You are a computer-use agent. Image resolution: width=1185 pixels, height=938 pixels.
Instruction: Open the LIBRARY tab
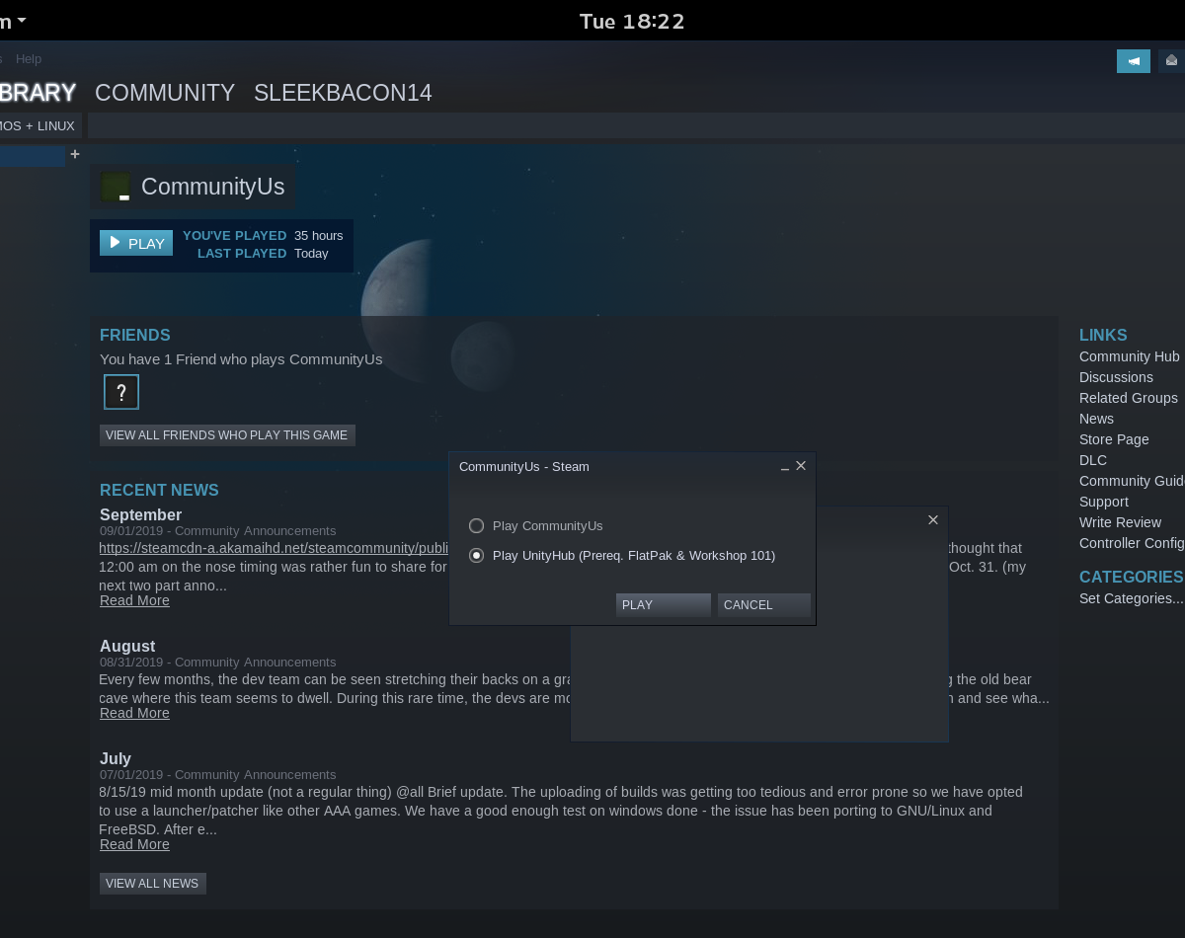coord(38,93)
